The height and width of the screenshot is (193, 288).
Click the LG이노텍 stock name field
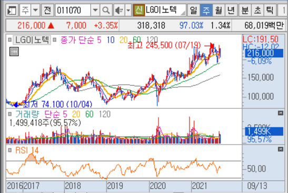[x=165, y=11]
